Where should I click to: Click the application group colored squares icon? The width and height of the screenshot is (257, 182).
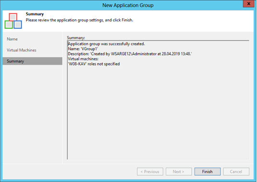[x=13, y=21]
